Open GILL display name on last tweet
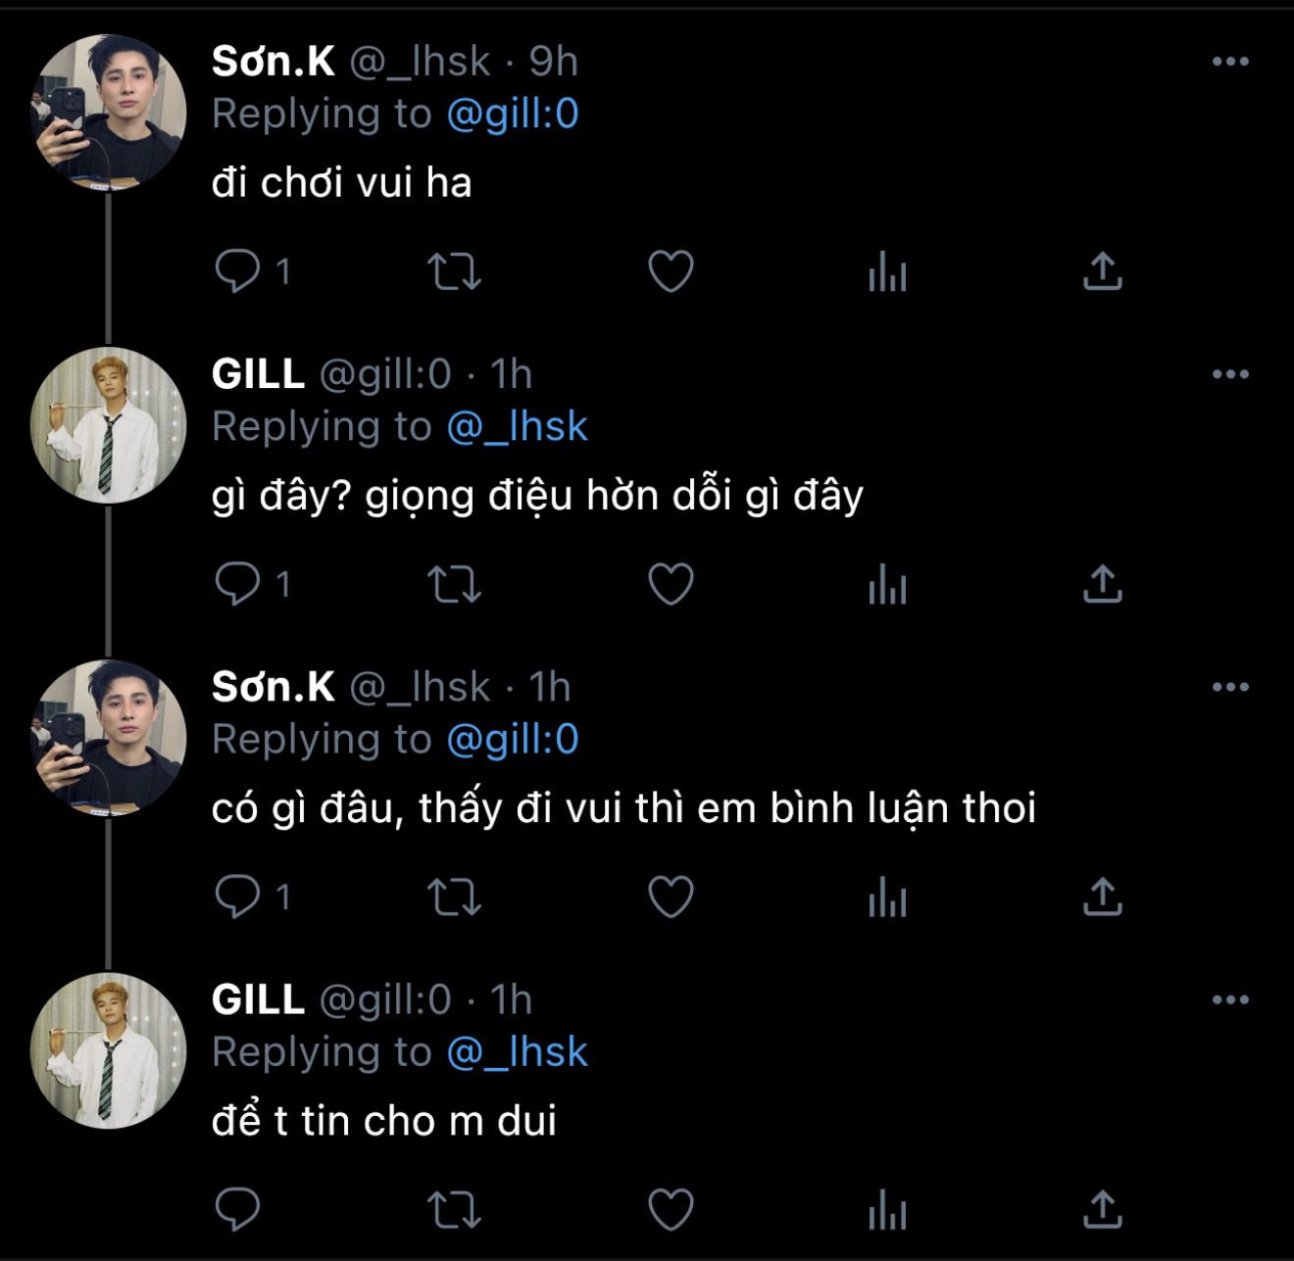 258,1000
